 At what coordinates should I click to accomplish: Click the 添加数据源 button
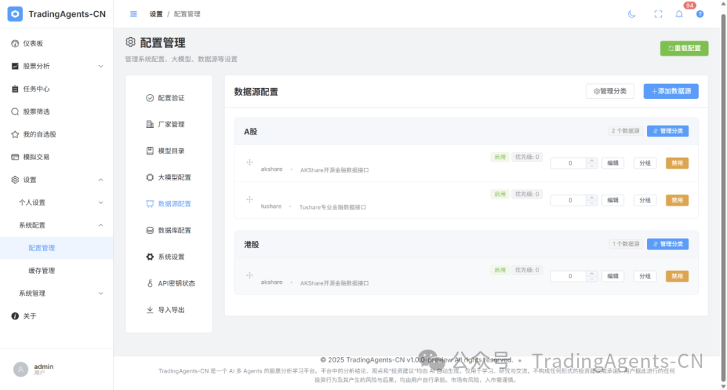[x=670, y=91]
